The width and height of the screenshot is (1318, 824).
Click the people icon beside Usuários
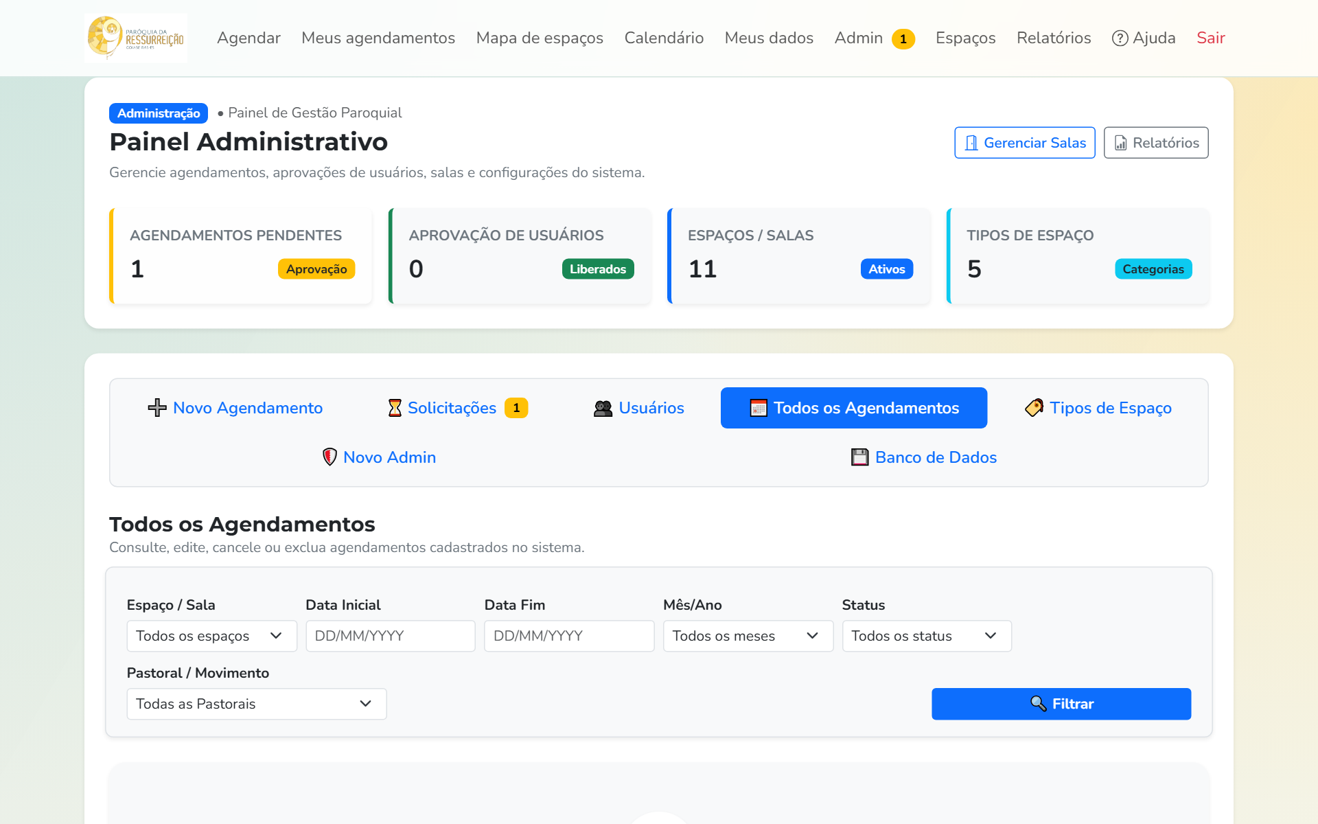603,408
